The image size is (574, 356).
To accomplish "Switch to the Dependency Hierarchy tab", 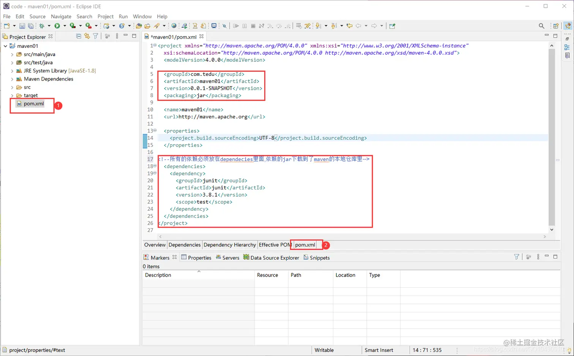I will [230, 245].
